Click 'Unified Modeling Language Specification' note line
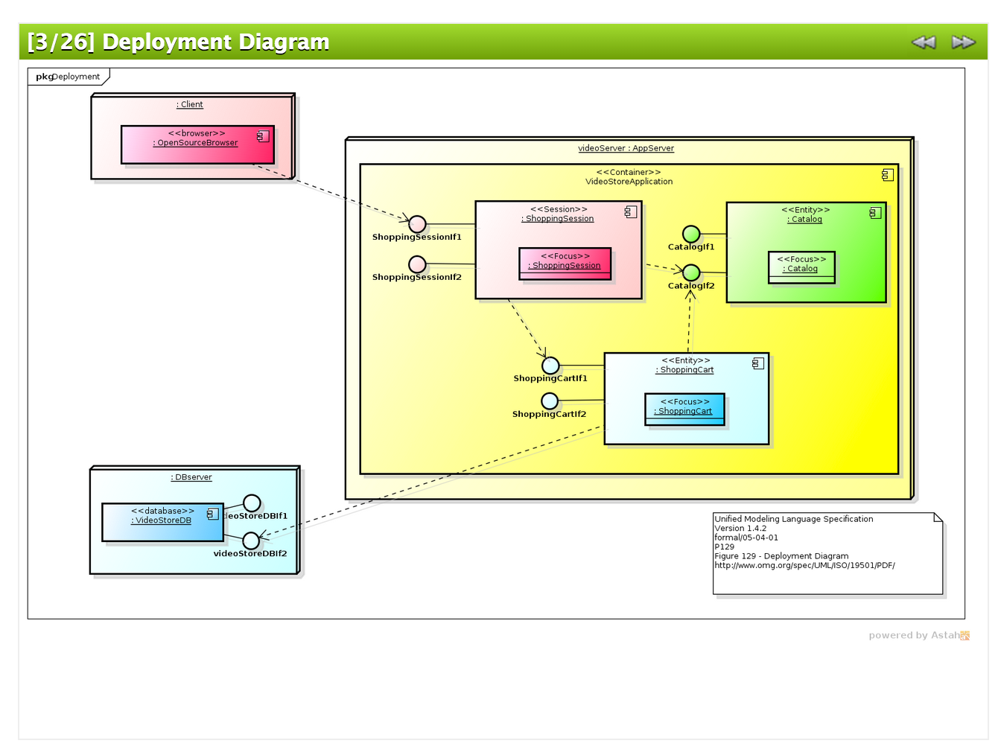Viewport: 1001px width, 752px height. [794, 519]
